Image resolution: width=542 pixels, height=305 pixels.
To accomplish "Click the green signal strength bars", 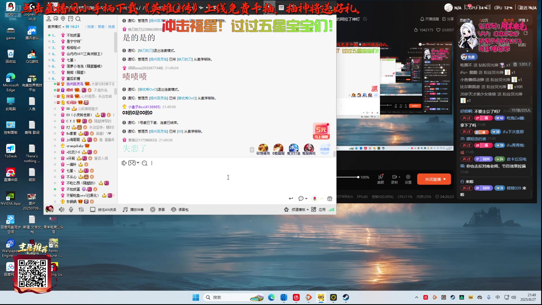I will point(331,210).
